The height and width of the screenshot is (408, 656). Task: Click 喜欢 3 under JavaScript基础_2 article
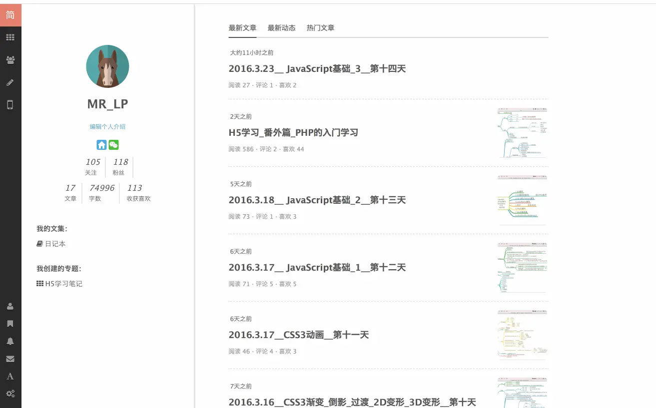pos(288,217)
